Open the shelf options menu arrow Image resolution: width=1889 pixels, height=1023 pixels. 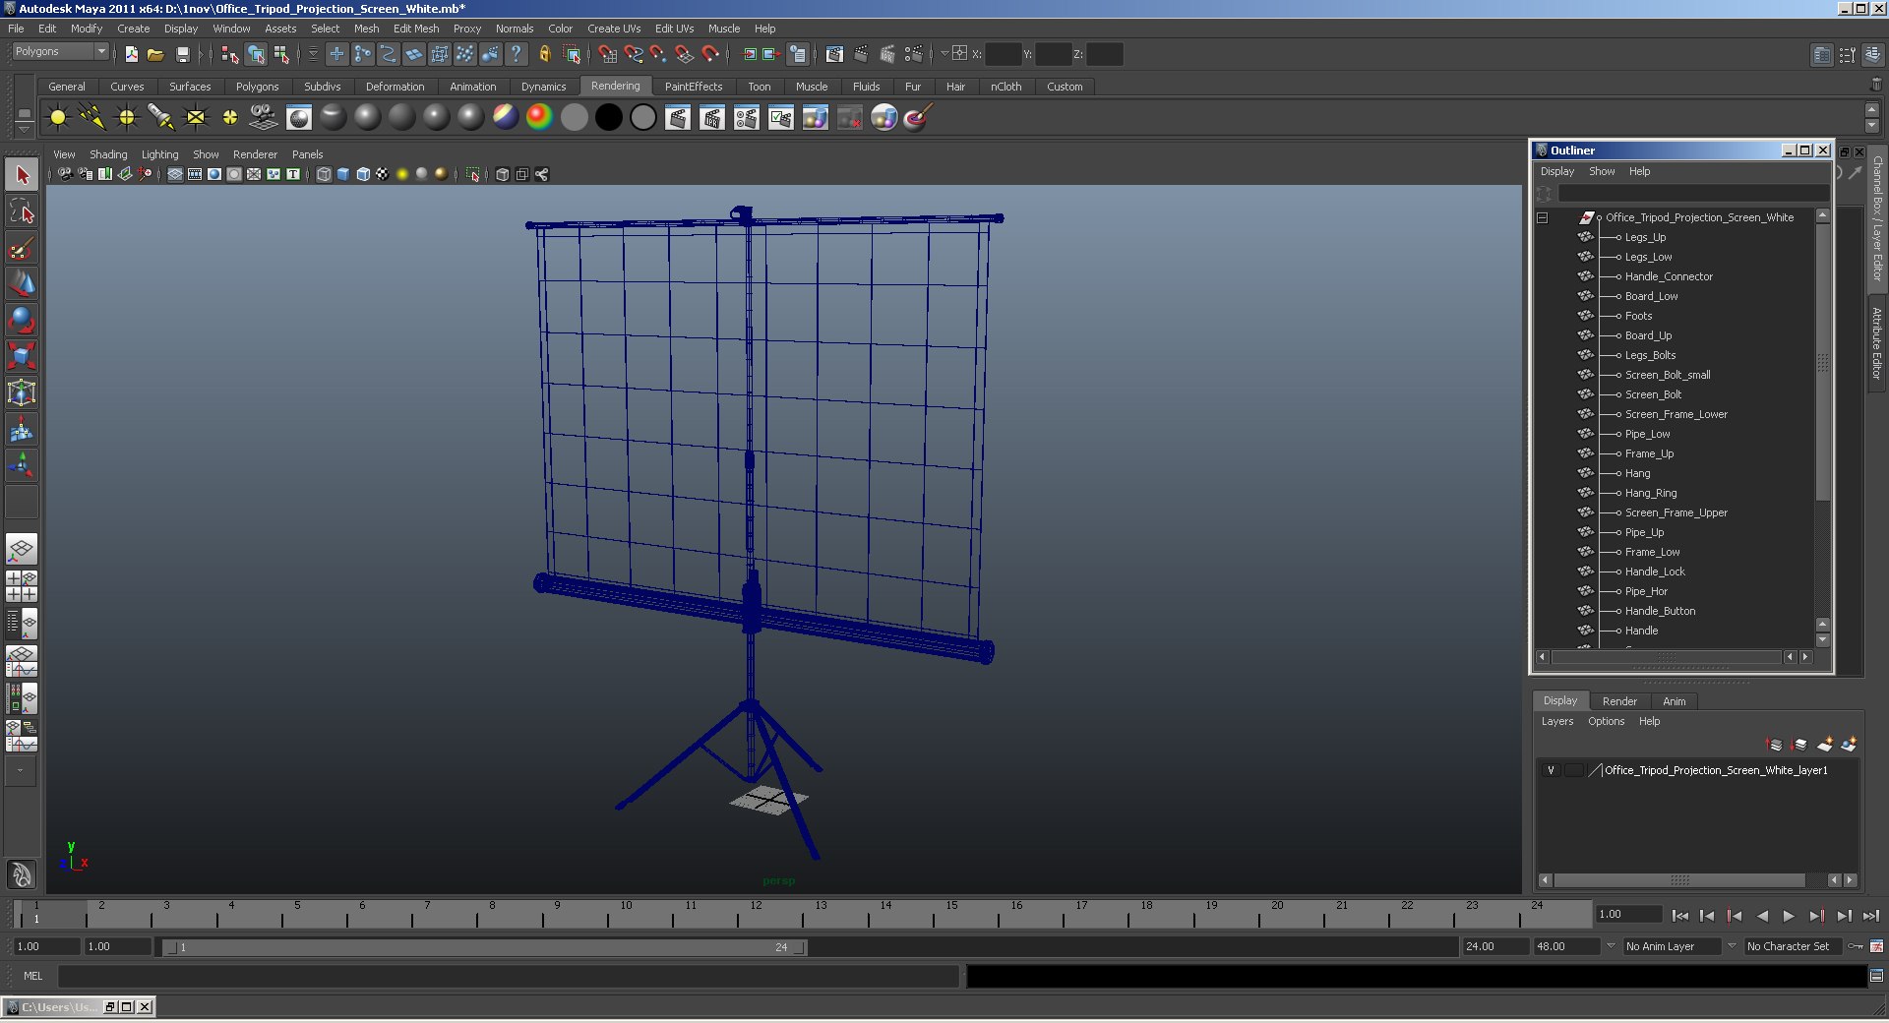[24, 129]
